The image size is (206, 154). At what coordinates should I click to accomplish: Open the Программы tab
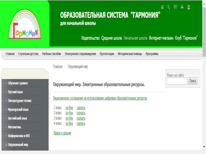pyautogui.click(x=152, y=54)
